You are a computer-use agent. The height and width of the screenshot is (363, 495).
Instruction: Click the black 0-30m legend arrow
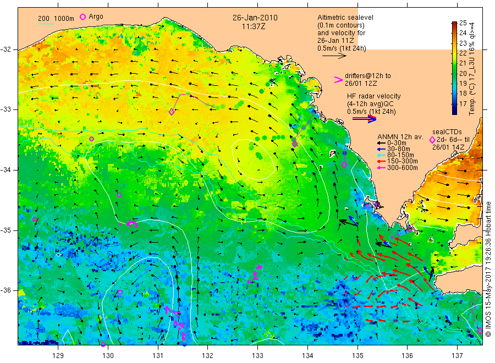(x=381, y=143)
